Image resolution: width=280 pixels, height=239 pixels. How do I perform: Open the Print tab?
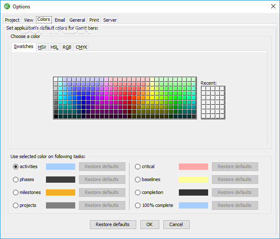point(94,20)
